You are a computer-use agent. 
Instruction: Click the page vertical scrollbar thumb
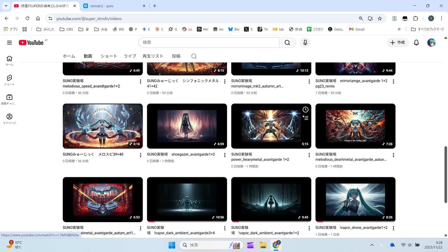tap(445, 174)
